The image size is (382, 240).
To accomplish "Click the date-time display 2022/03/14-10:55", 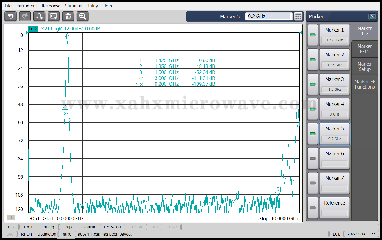I will 361,234.
